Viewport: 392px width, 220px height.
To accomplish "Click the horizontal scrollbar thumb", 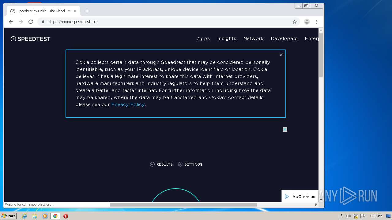I will pyautogui.click(x=183, y=205).
